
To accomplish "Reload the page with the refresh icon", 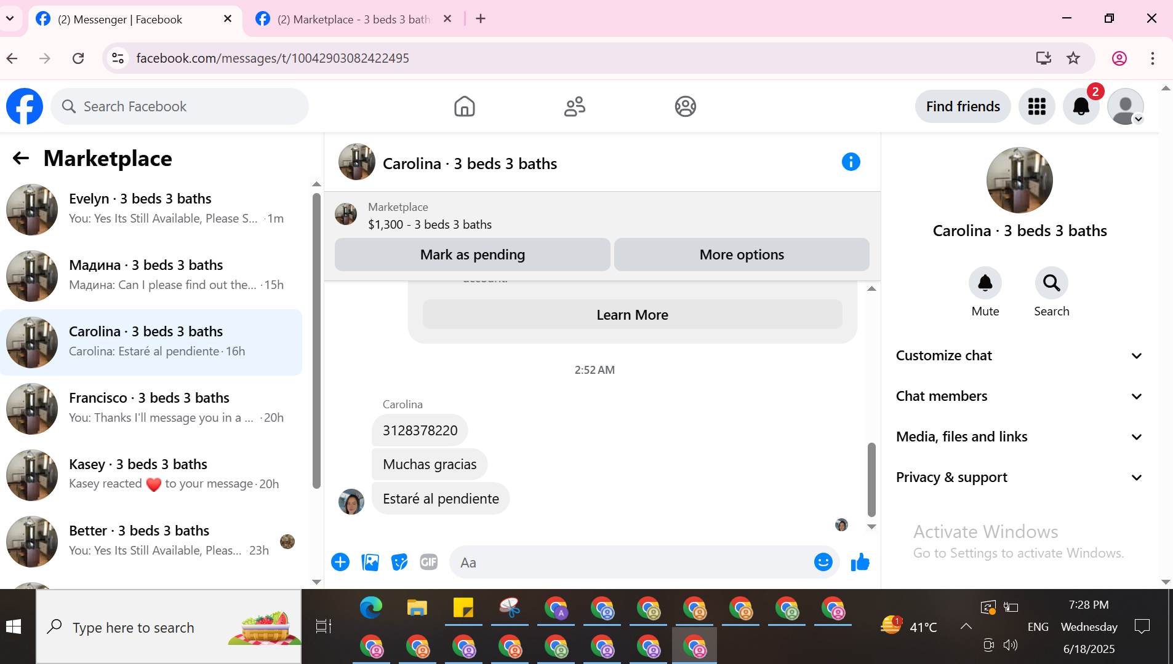I will [78, 58].
